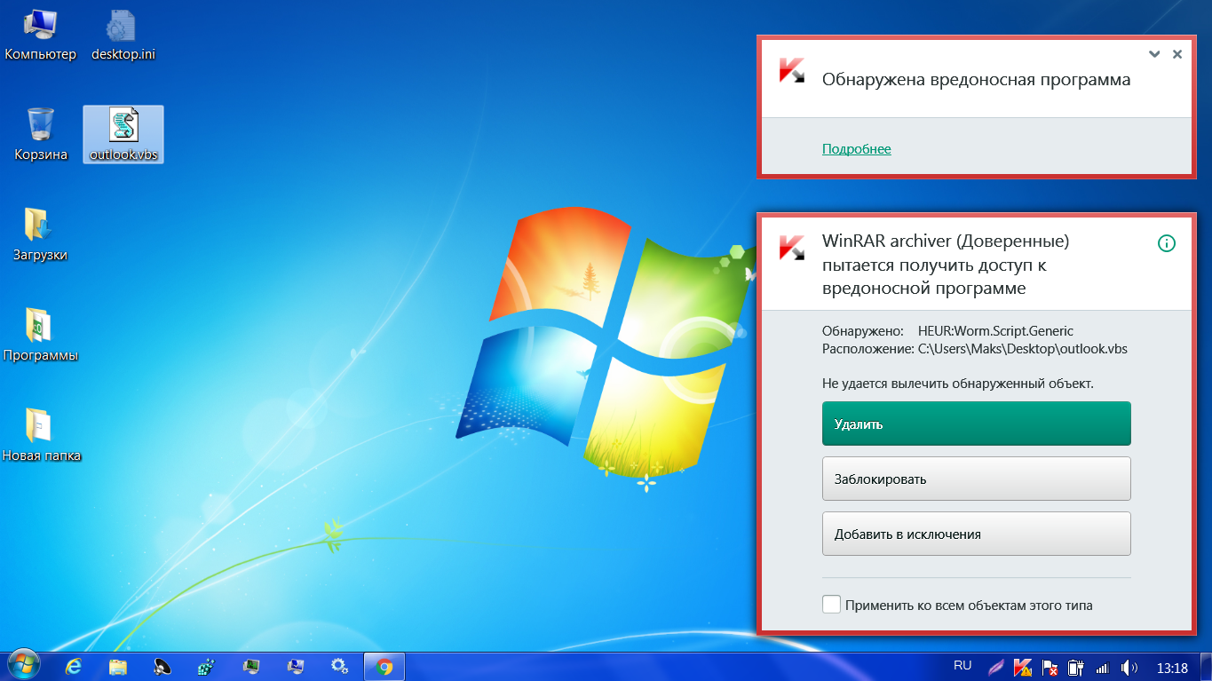Click the Заблокировать button

pos(977,479)
